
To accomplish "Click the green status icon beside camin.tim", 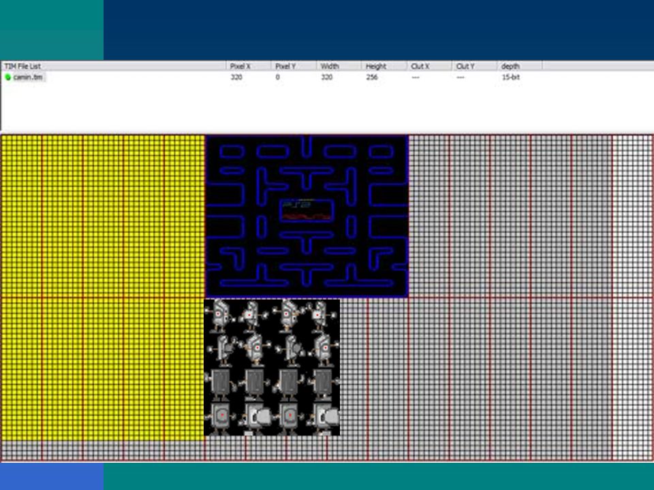I will [7, 77].
